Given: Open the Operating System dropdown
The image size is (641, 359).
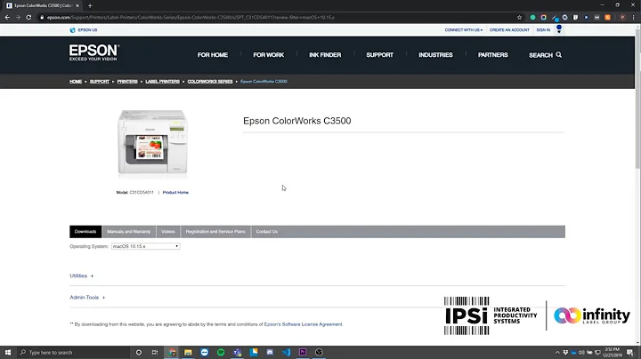Looking at the screenshot, I should pos(145,246).
